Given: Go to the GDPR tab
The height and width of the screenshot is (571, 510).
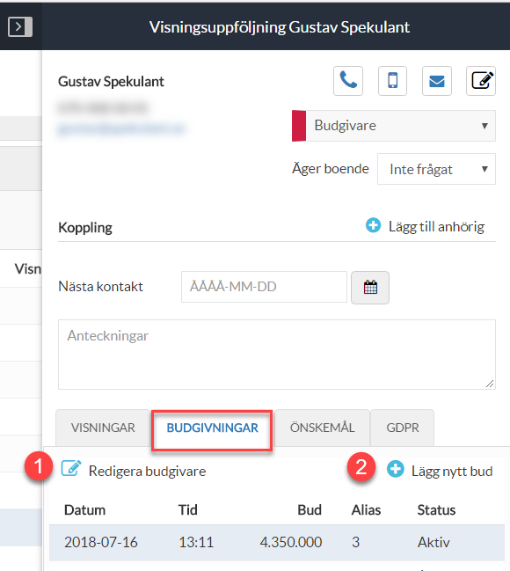Looking at the screenshot, I should coord(403,428).
